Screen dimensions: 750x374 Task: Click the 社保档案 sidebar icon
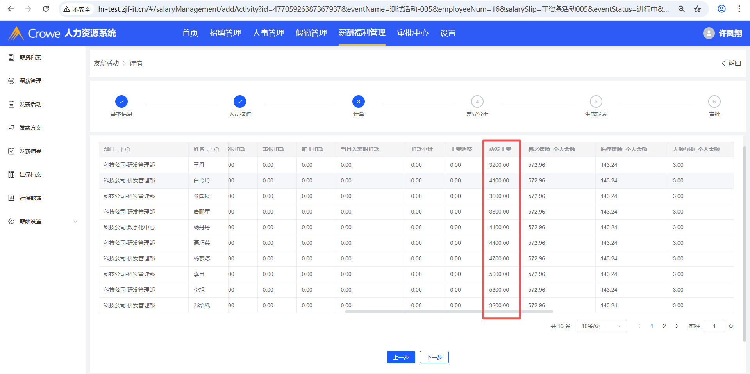pyautogui.click(x=11, y=175)
